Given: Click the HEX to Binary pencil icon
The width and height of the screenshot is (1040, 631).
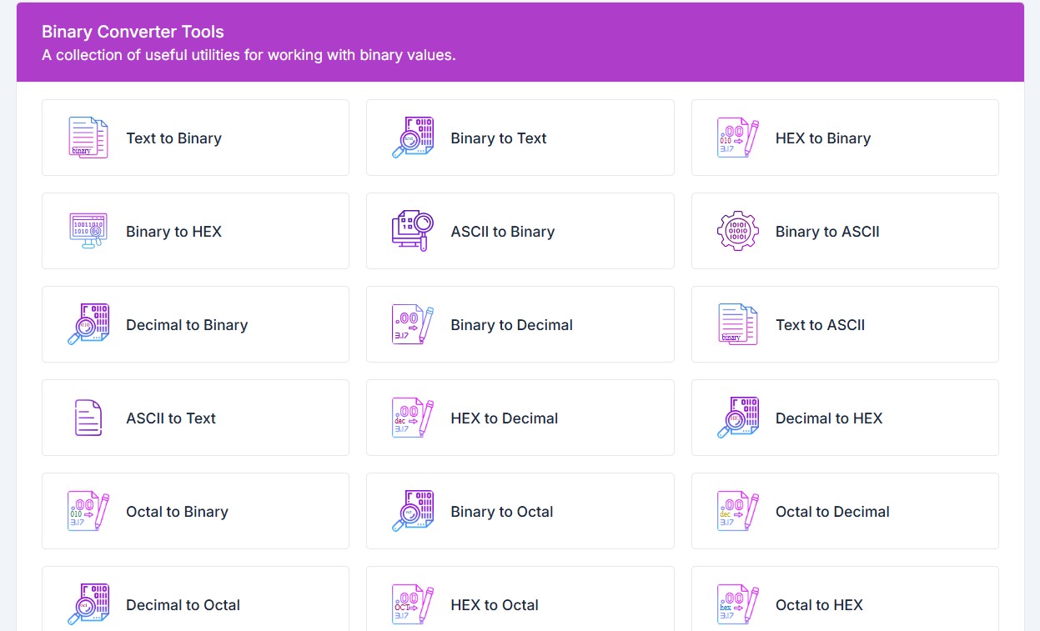Looking at the screenshot, I should tap(738, 138).
